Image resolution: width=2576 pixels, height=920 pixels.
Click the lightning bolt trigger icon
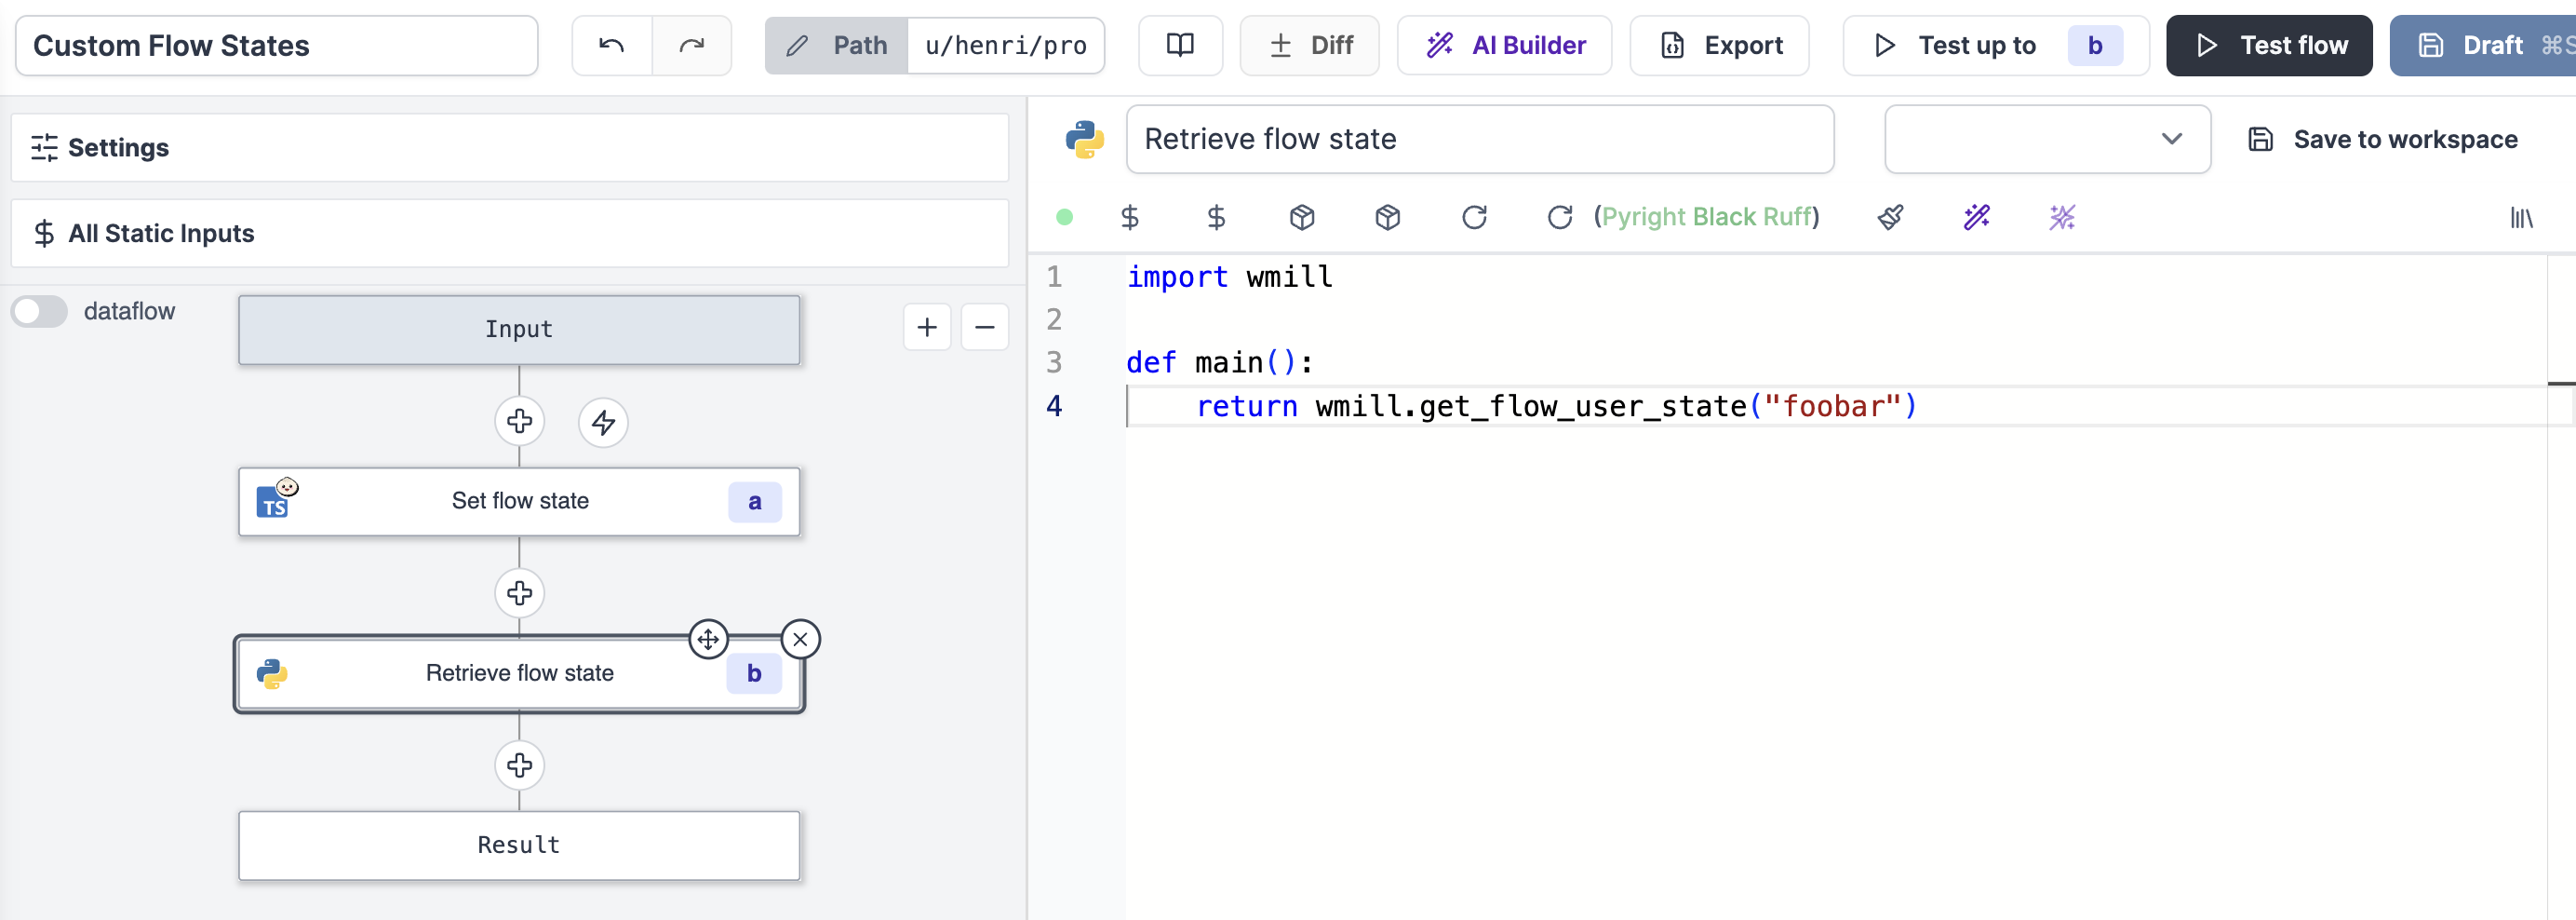tap(603, 423)
